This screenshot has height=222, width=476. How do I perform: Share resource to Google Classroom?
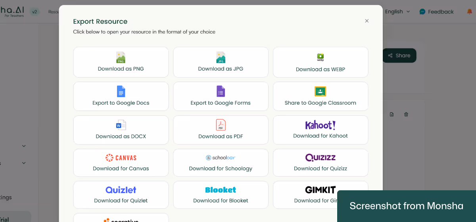[321, 96]
